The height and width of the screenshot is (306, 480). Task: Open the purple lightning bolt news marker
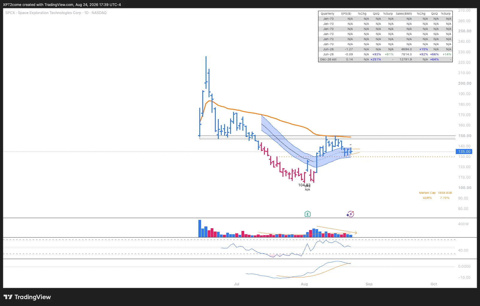350,214
